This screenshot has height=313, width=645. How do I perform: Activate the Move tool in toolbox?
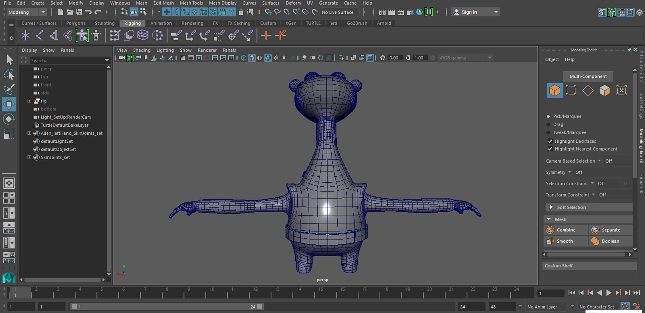(x=9, y=104)
